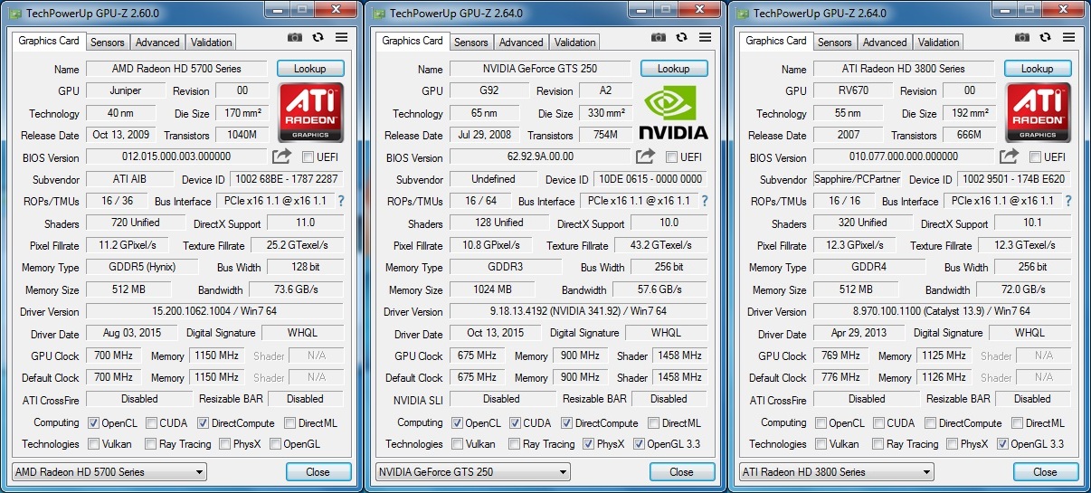Click ATI Radeon logo in HD 5700 window
Screen dimensions: 1091x493
point(310,112)
